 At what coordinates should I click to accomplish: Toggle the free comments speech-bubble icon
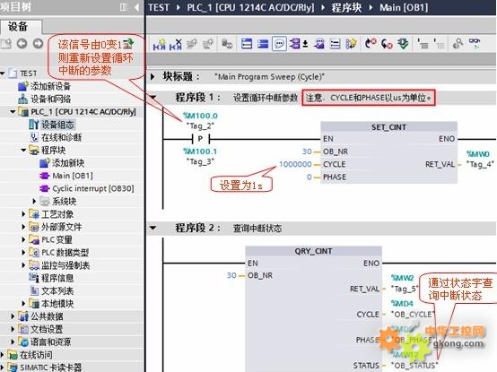[x=279, y=44]
